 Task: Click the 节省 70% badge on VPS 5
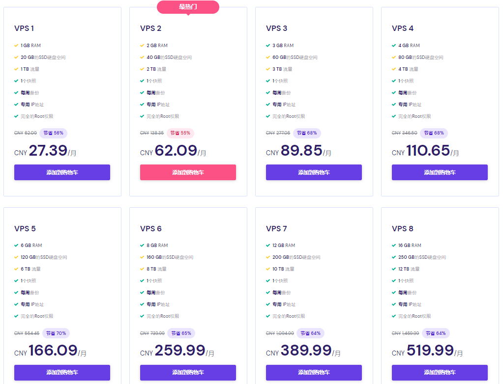pyautogui.click(x=56, y=333)
